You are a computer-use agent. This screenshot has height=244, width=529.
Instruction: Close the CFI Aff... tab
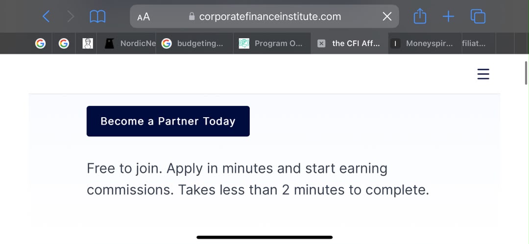[321, 44]
